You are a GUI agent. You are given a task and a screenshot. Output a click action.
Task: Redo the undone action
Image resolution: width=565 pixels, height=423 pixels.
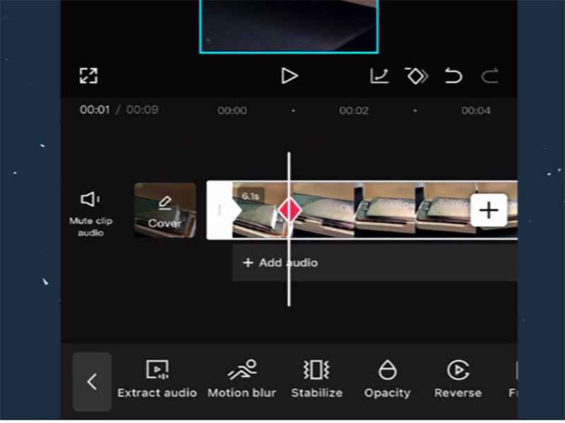point(489,76)
